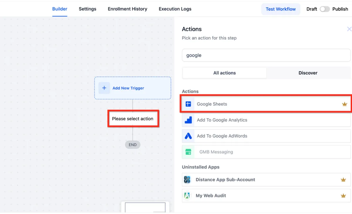Click the canvas minimap thumbnail

pyautogui.click(x=145, y=207)
